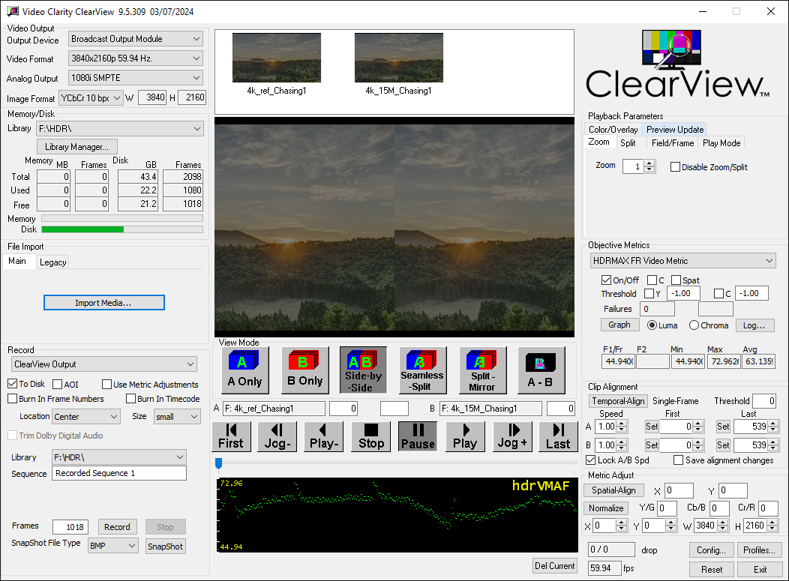Click Play for forward playback
Viewport: 789px width, 581px height.
[465, 436]
